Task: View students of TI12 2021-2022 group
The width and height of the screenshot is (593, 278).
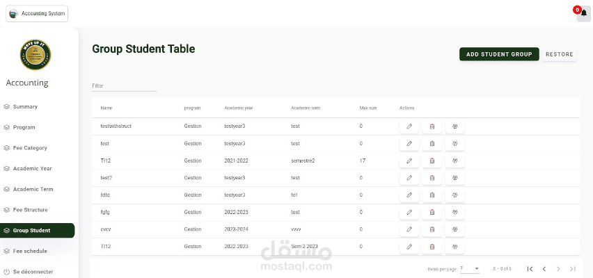Action: (x=455, y=161)
